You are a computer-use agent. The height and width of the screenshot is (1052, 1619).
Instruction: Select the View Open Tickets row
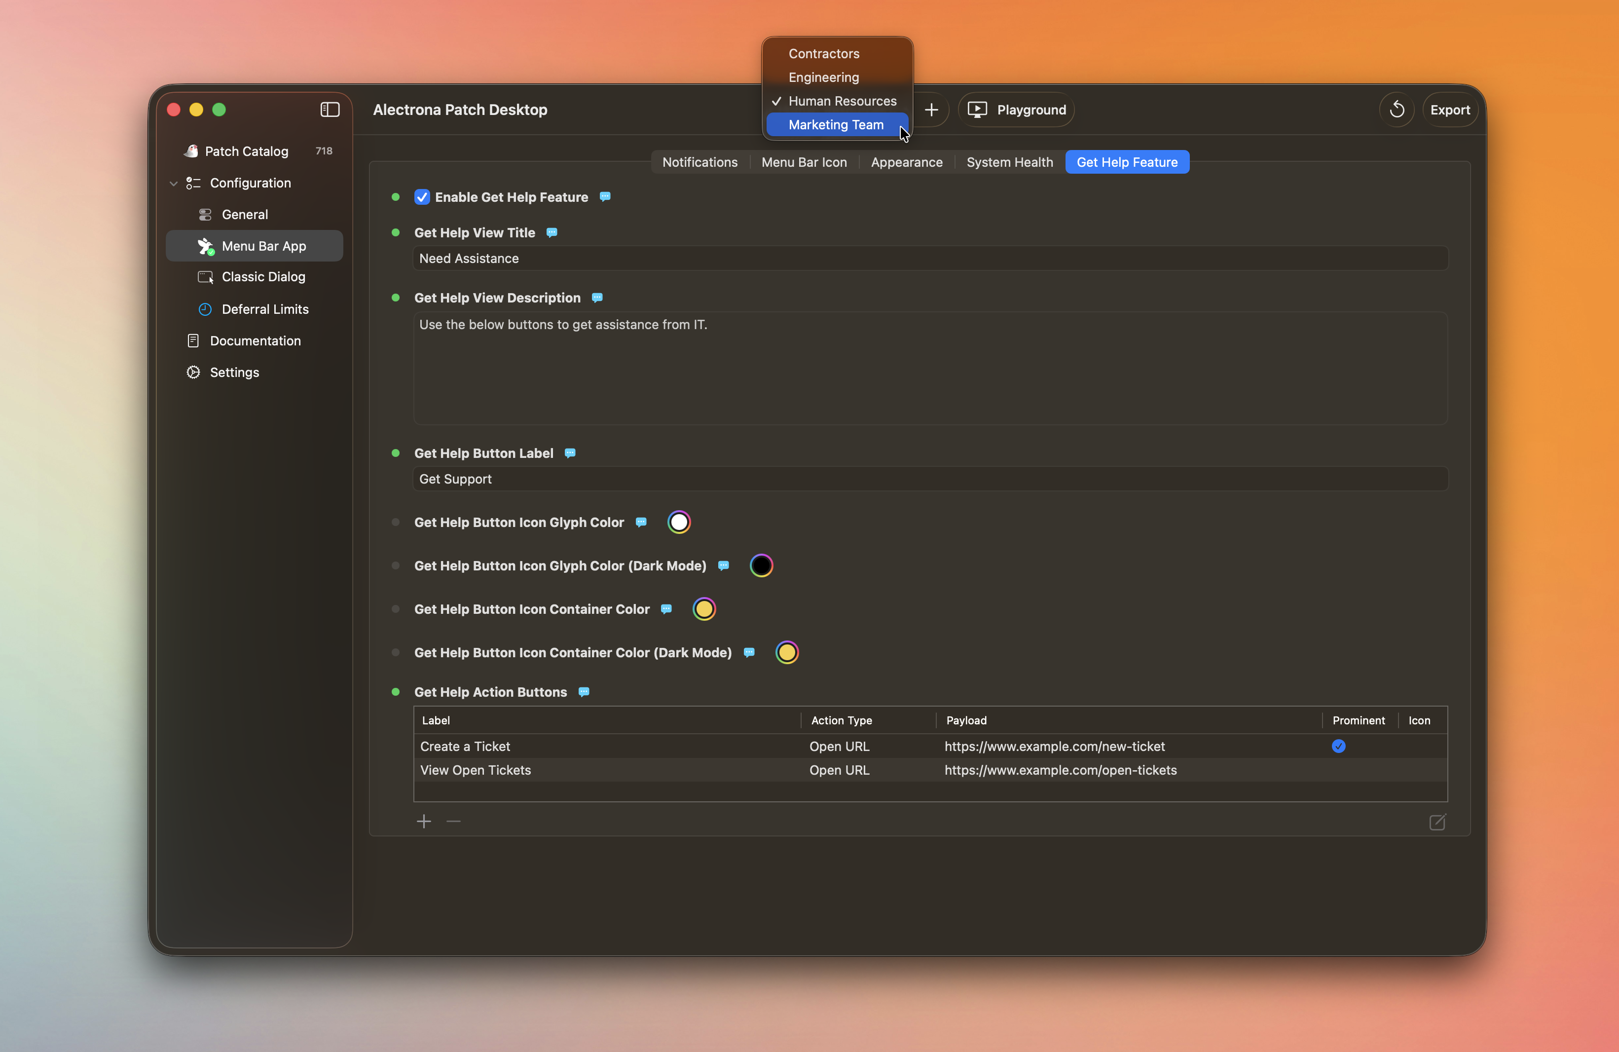[x=930, y=770]
